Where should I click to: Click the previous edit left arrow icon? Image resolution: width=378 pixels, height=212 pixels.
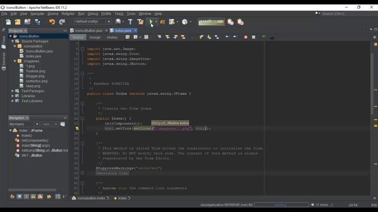point(227,37)
